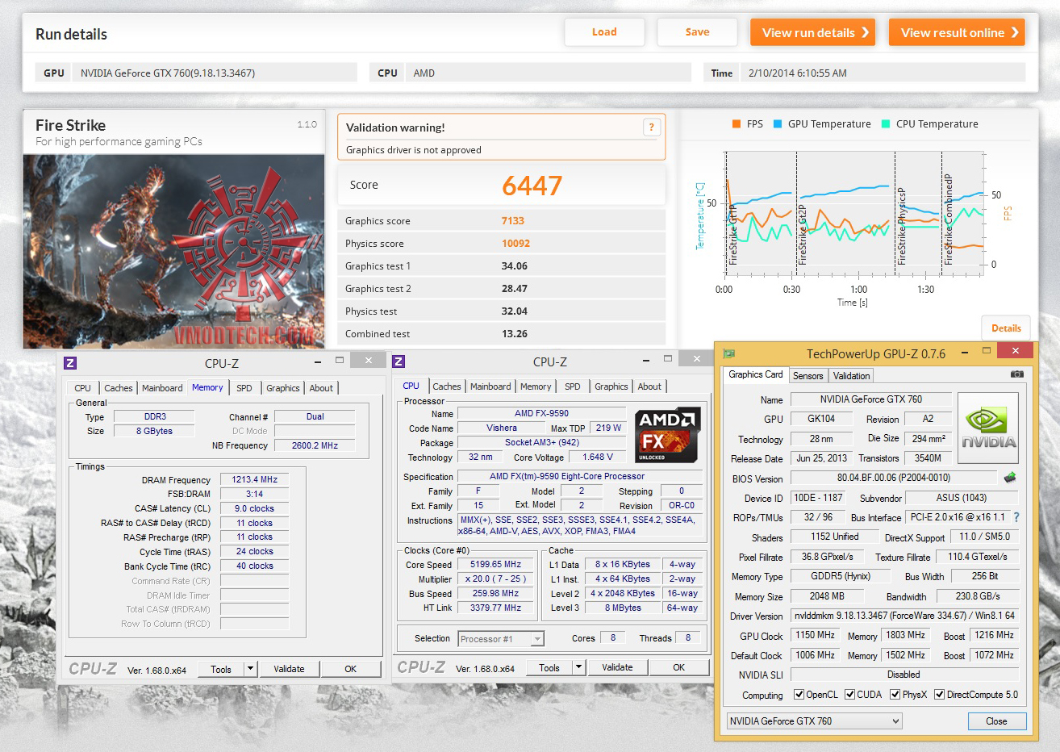
Task: Click the overall score value 6447
Action: [532, 186]
